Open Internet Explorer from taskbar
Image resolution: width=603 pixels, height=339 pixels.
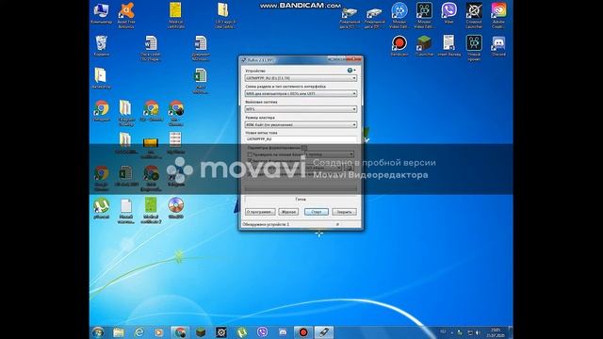(139, 332)
